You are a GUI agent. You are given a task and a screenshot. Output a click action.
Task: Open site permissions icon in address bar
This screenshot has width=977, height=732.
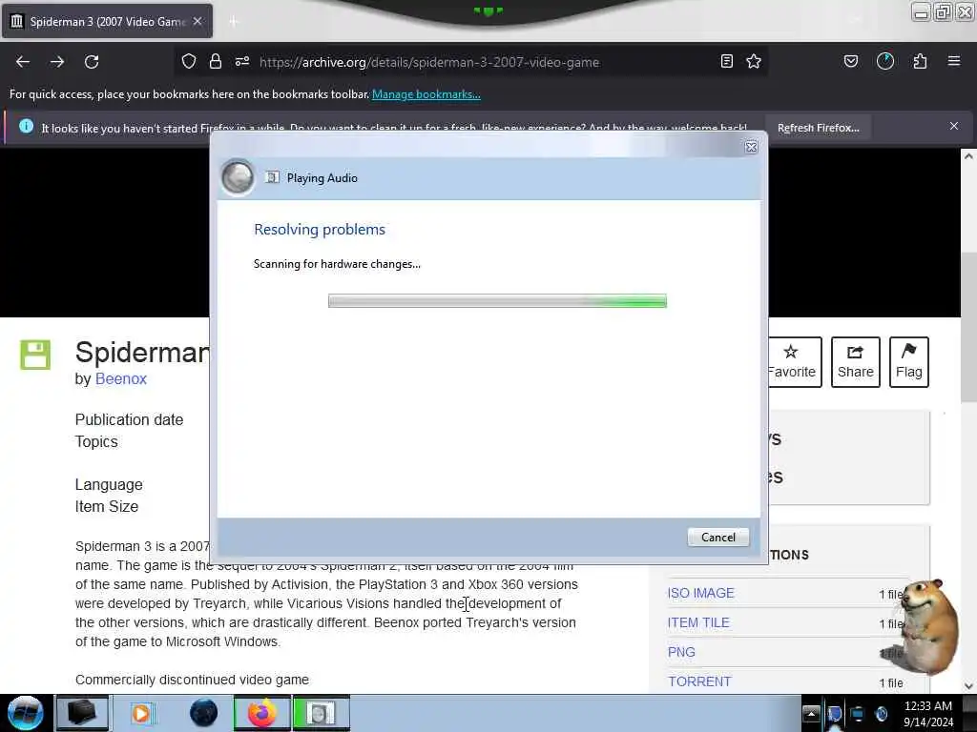click(x=242, y=61)
